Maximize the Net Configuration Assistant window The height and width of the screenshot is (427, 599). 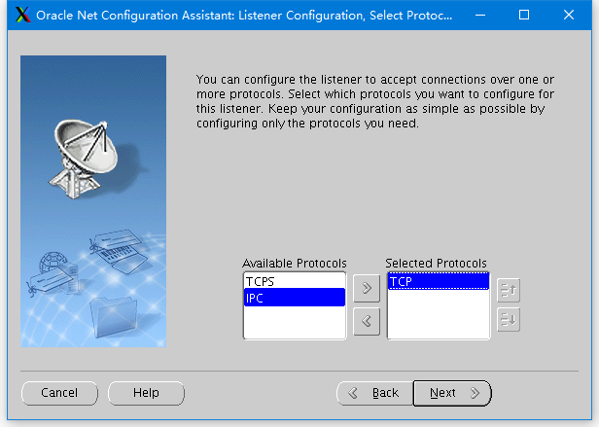pyautogui.click(x=524, y=16)
